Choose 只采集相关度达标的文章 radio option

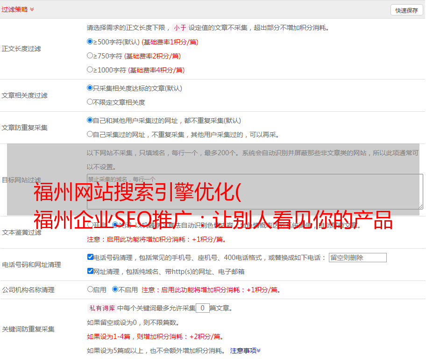[90, 88]
